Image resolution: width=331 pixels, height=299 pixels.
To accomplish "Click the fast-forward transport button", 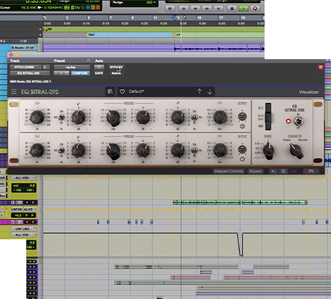I will 207,8.
